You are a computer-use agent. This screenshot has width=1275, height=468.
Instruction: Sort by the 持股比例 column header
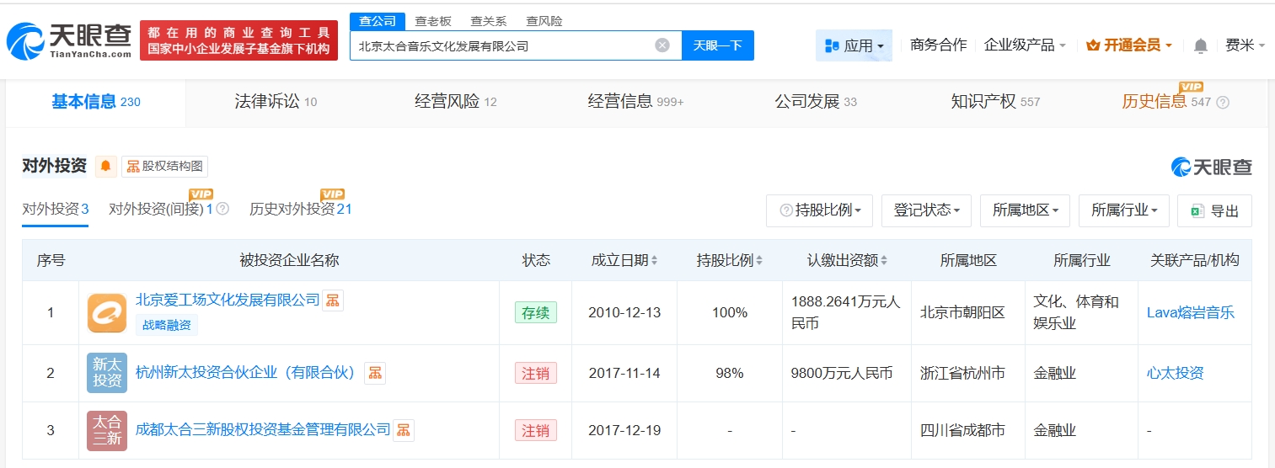(x=730, y=260)
